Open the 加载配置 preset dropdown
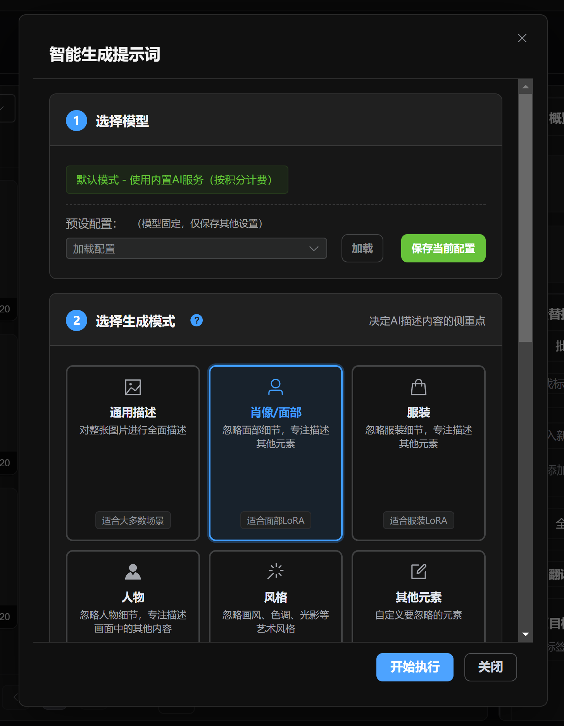This screenshot has height=726, width=564. (x=197, y=248)
